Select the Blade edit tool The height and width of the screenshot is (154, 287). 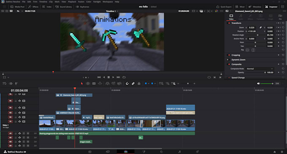pos(94,84)
